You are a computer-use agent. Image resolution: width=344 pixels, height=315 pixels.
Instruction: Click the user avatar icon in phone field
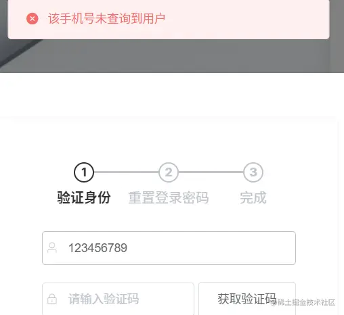coord(52,248)
